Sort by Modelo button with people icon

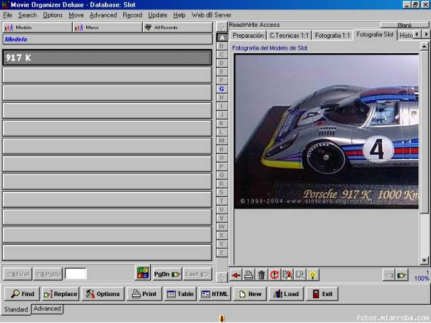(38, 28)
